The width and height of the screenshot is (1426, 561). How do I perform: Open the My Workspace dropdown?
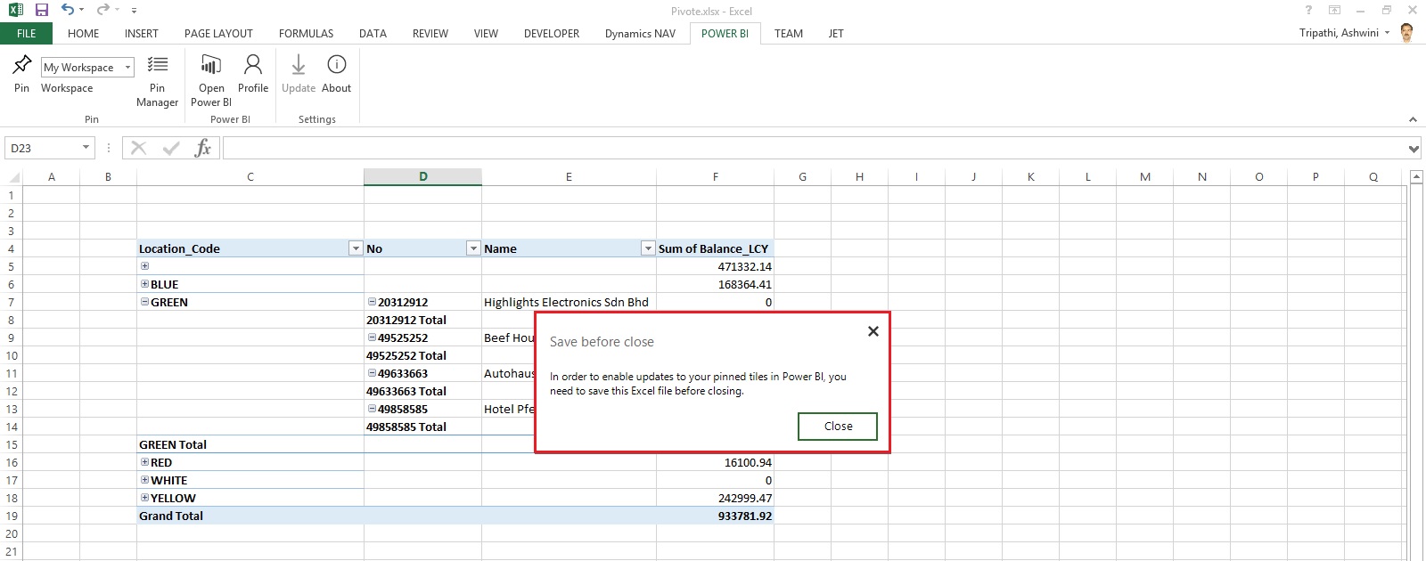click(128, 68)
